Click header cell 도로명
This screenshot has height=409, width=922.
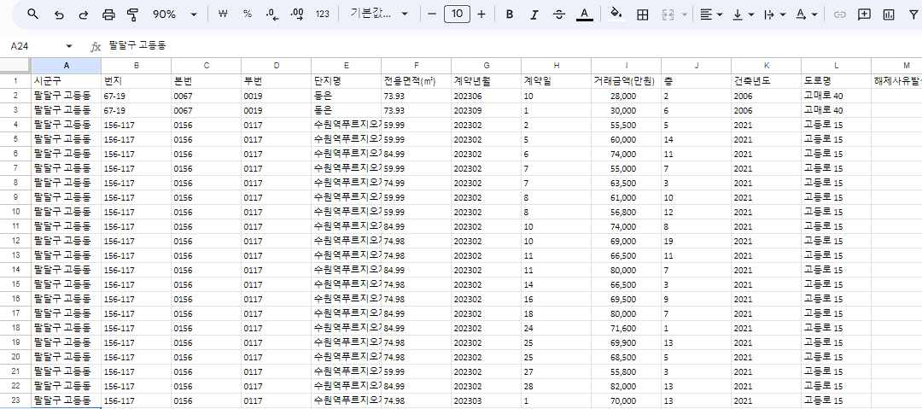pos(836,80)
